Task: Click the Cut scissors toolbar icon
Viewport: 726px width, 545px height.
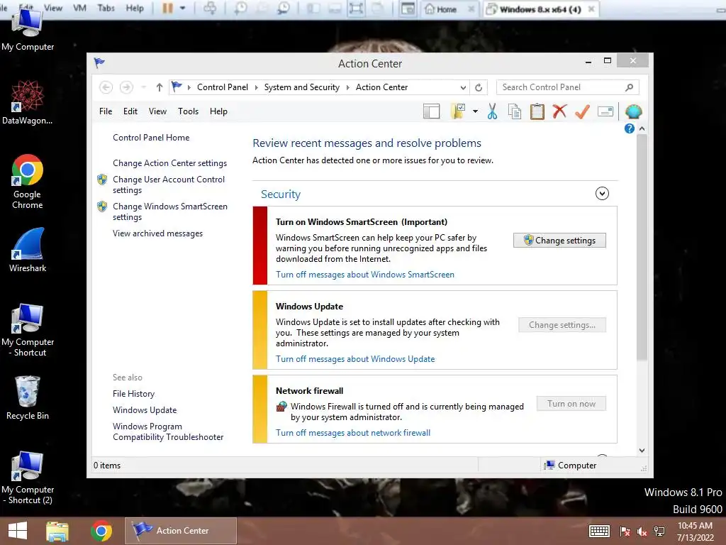Action: pyautogui.click(x=492, y=111)
